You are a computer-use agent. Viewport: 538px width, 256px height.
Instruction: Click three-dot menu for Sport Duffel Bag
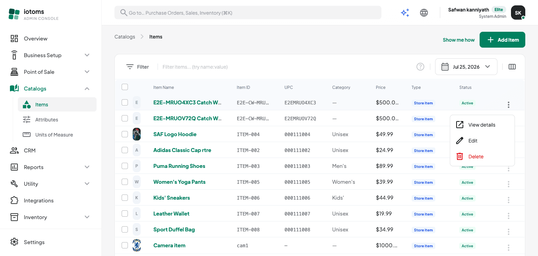[508, 232]
